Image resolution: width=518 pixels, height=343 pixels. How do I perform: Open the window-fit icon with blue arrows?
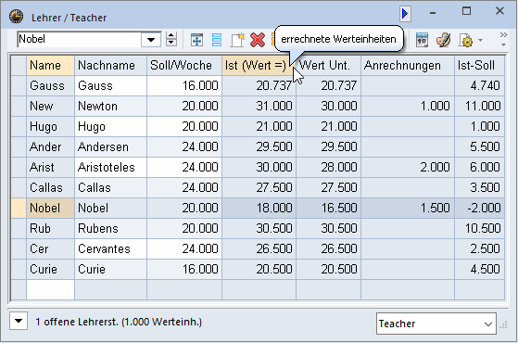196,40
